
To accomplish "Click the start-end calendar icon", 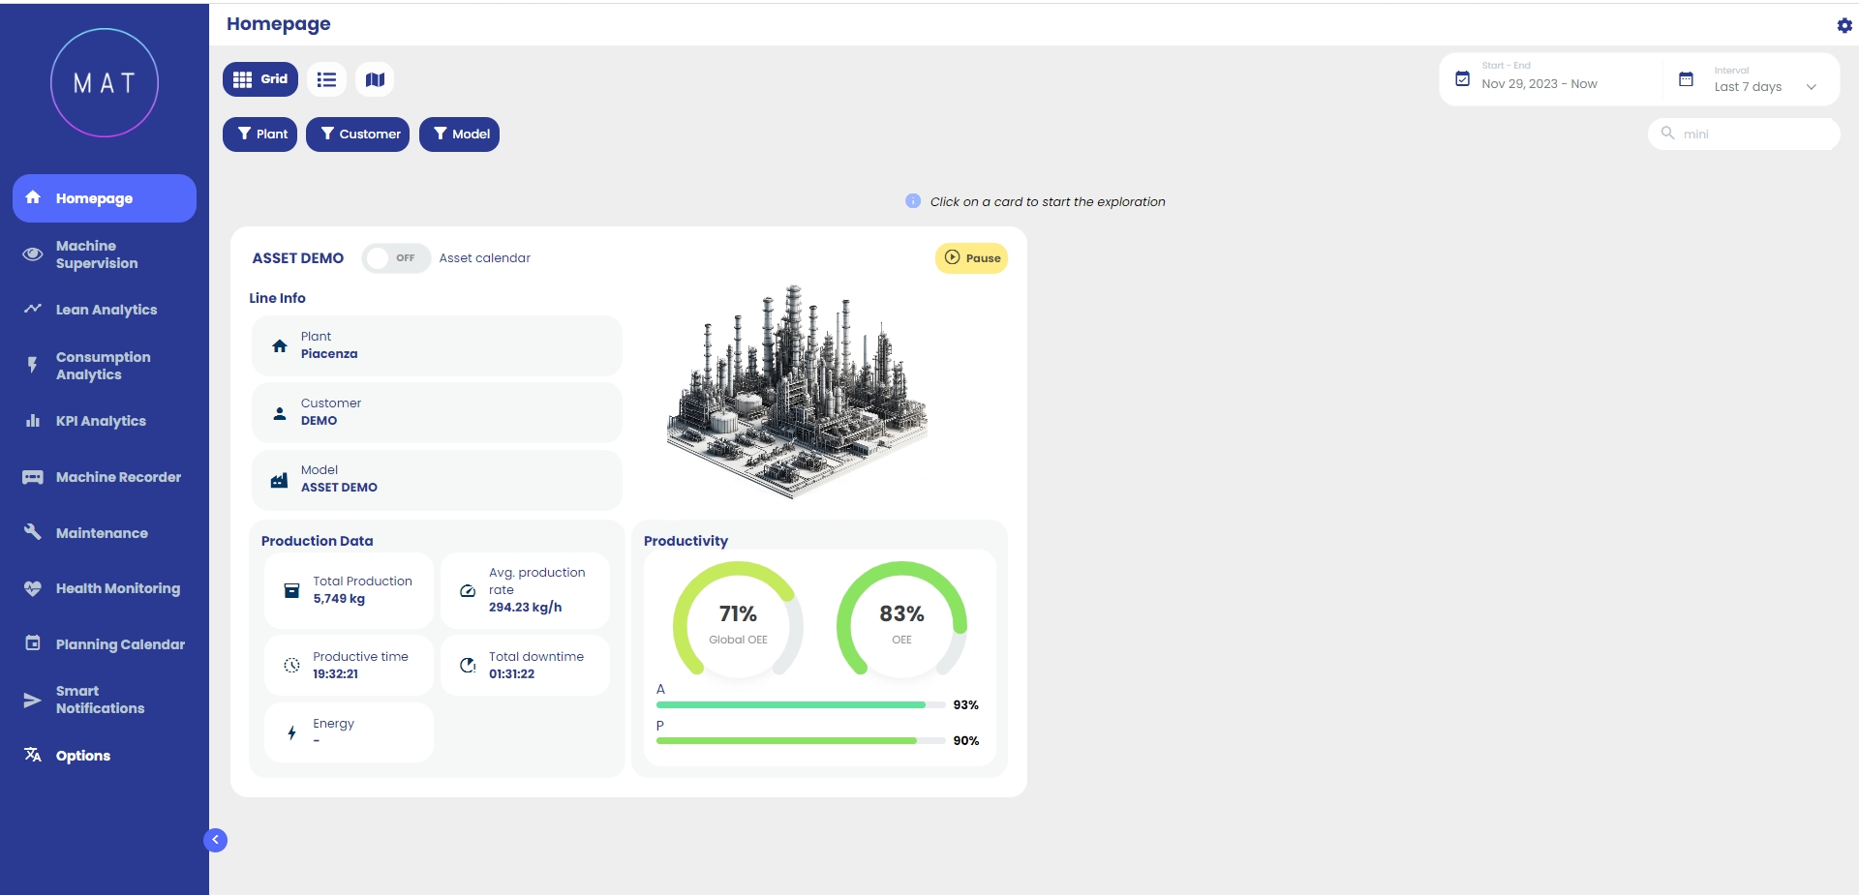I will pos(1462,79).
